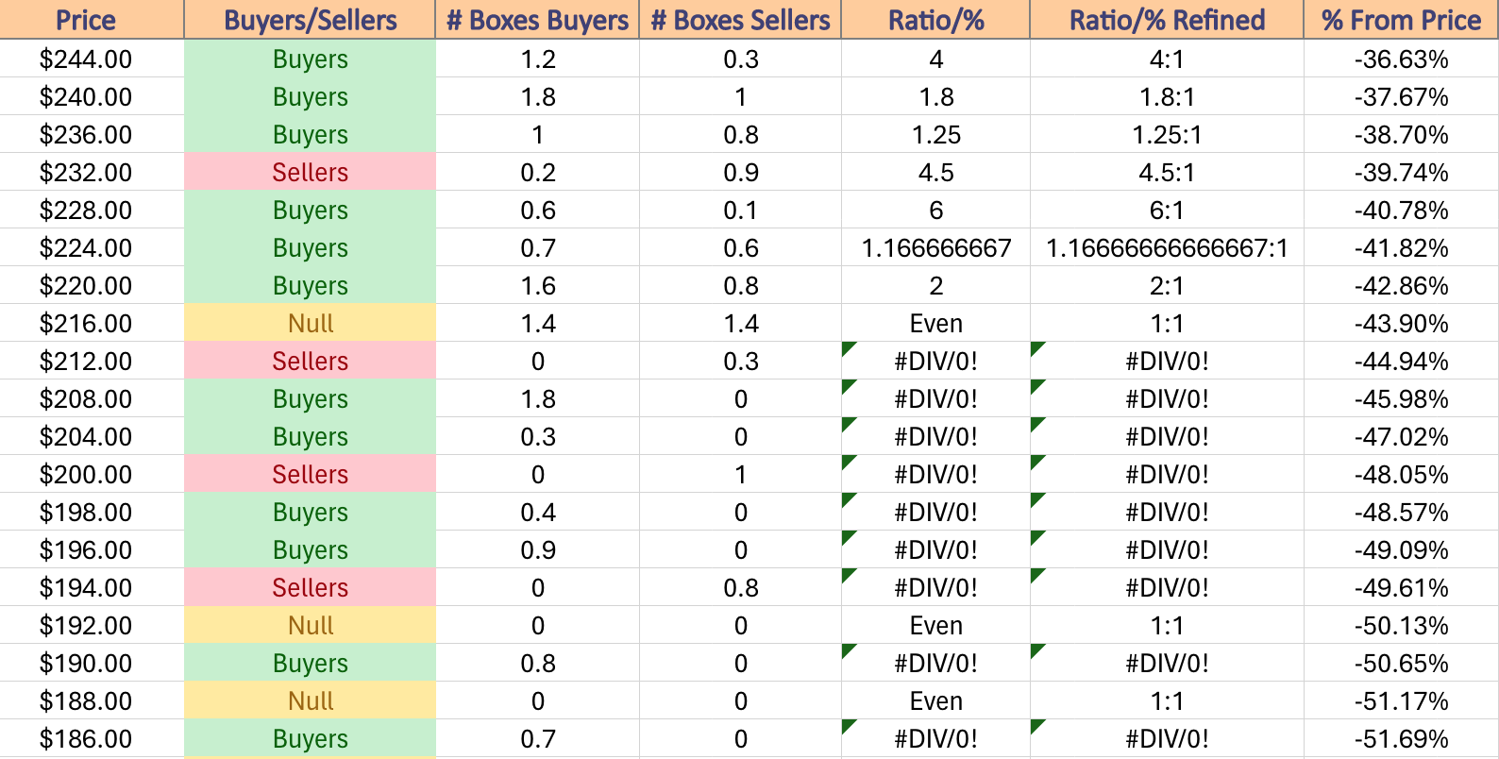Screen dimensions: 1499x759
Task: Click the Null cell in the $188.00 row
Action: pyautogui.click(x=311, y=700)
